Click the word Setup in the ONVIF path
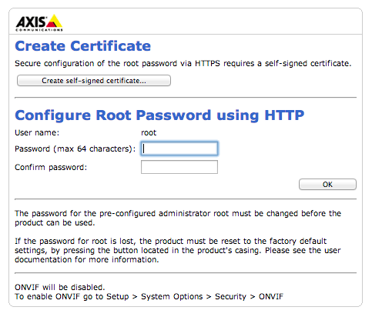The width and height of the screenshot is (372, 317). (118, 296)
